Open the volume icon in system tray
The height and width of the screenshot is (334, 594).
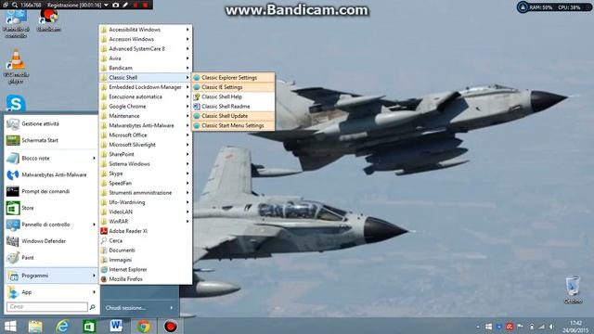[551, 327]
